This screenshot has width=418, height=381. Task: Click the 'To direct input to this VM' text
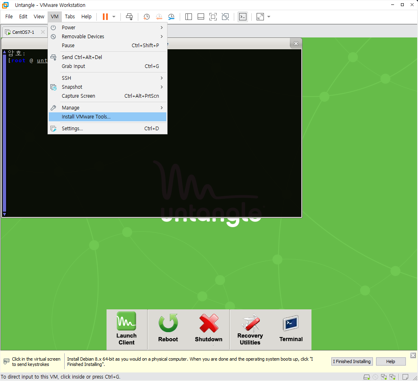pyautogui.click(x=61, y=377)
